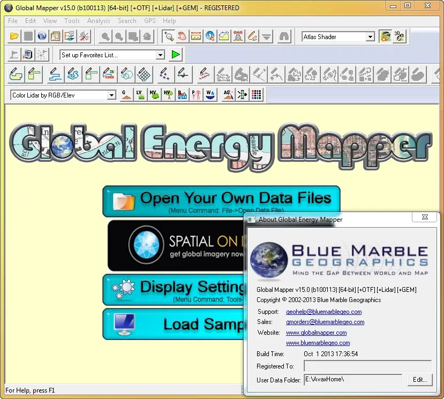Close the About Global Energy Mapper dialog
Viewport: 444px width, 399px height.
[425, 217]
